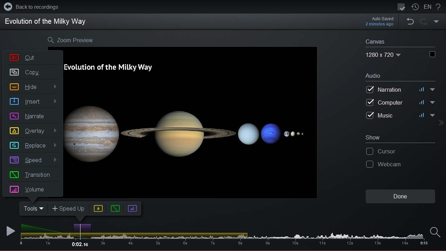This screenshot has height=251, width=446.
Task: Click the timeline zoom magnifier icon
Action: 435,232
